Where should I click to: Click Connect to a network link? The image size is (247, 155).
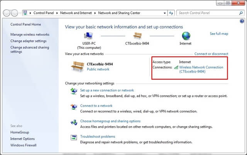coord(96,106)
